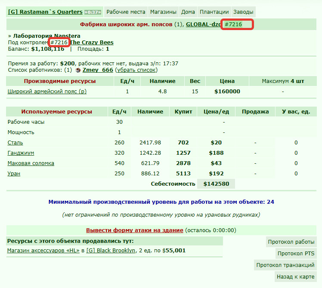Hide the workers list via убрать список
Viewport: 322px width, 288px height.
coord(136,70)
